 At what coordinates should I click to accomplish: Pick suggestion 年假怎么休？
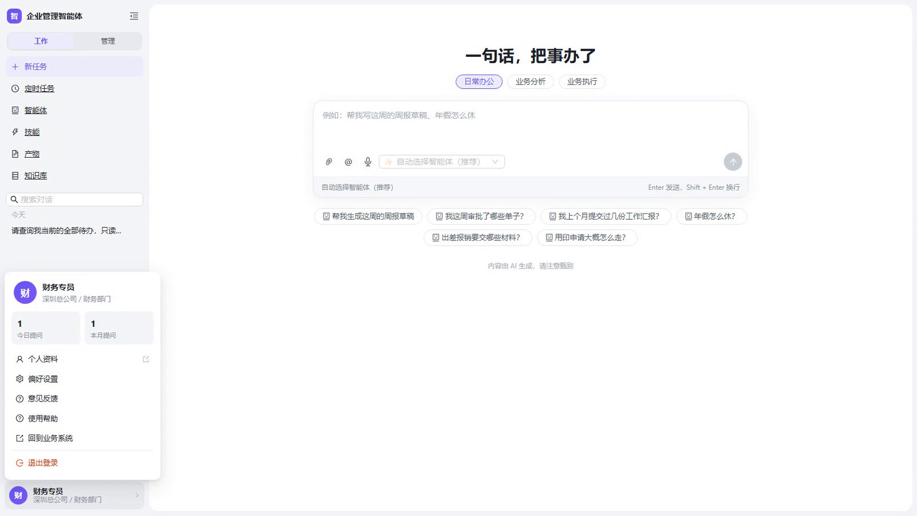point(711,216)
